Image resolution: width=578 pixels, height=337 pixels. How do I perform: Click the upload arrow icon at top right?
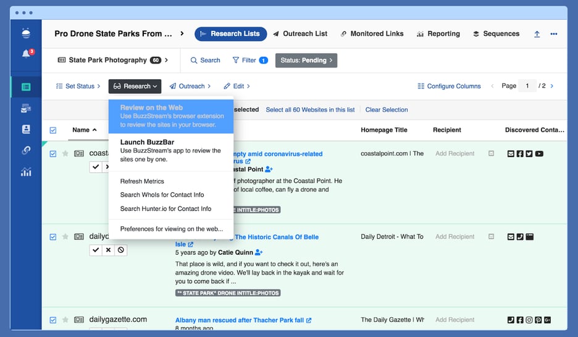pos(537,34)
